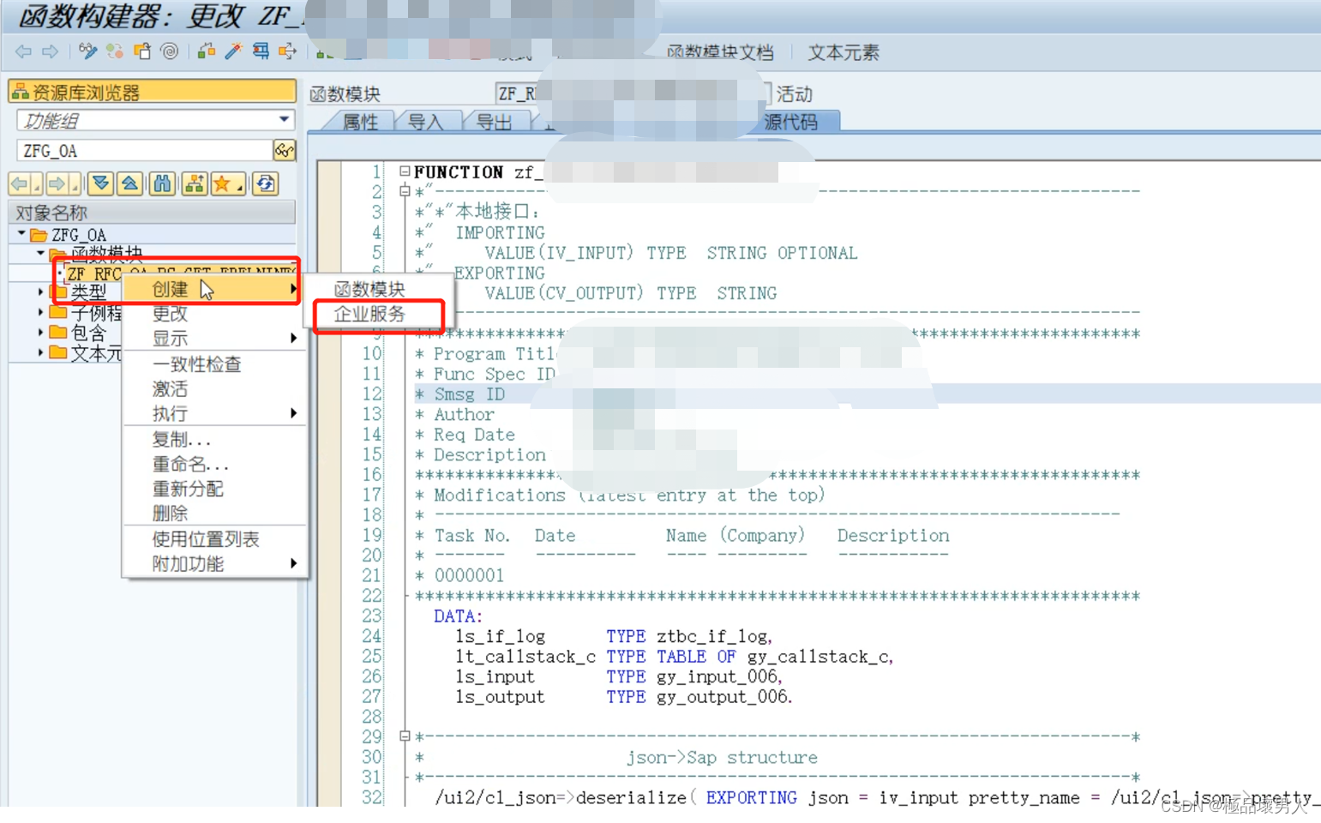
Task: Expand the 包含 tree folder
Action: [x=41, y=333]
